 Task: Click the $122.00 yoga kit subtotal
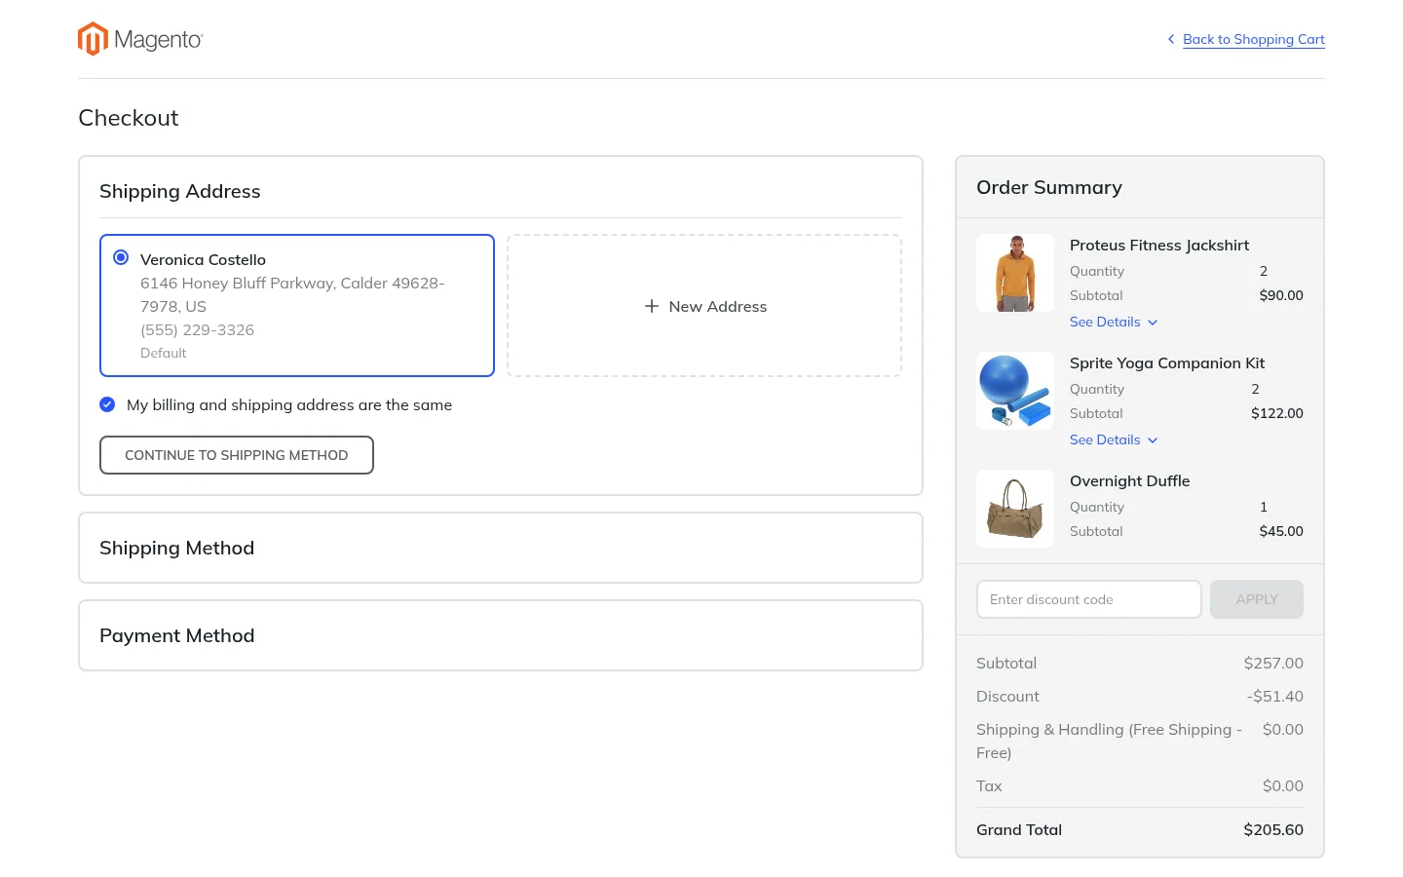click(1277, 413)
